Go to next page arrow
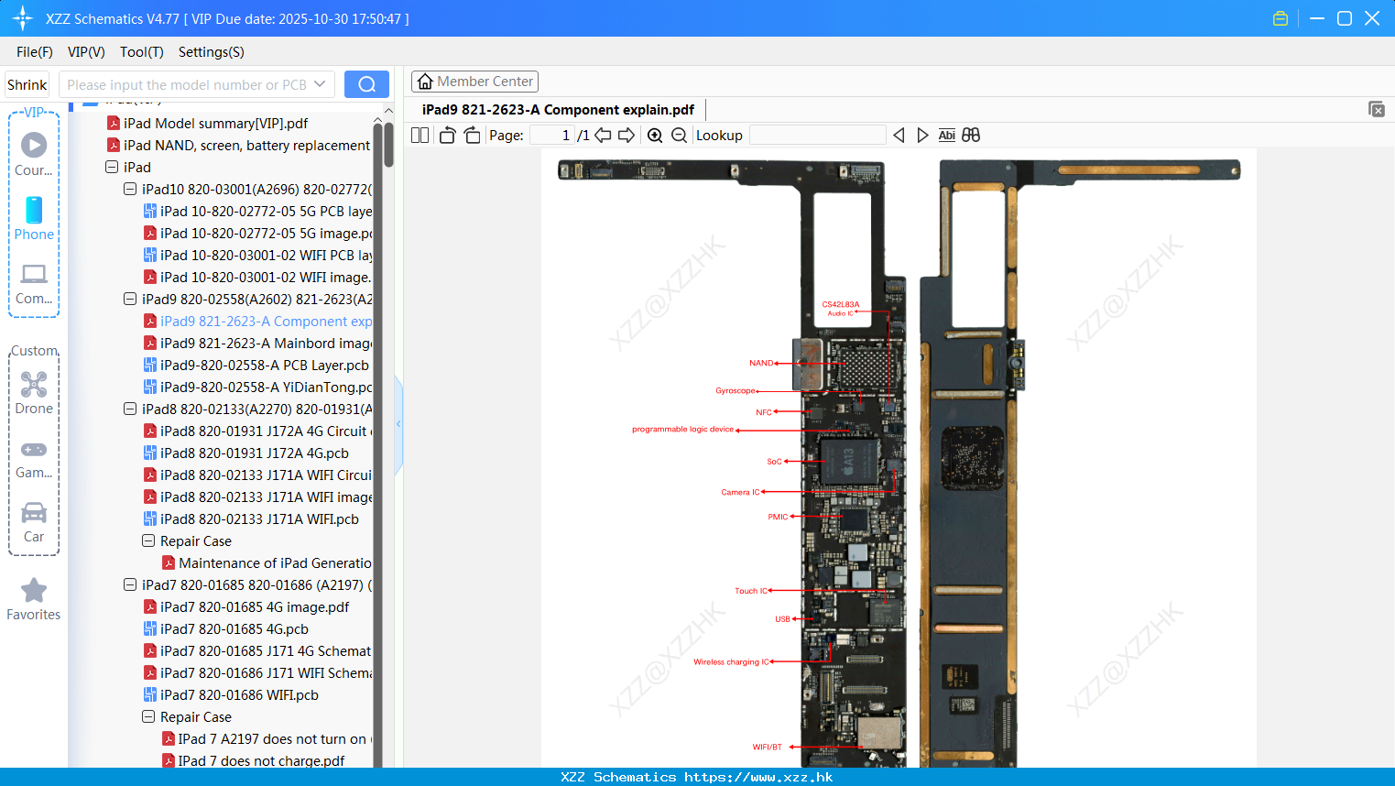The height and width of the screenshot is (786, 1395). click(x=627, y=136)
